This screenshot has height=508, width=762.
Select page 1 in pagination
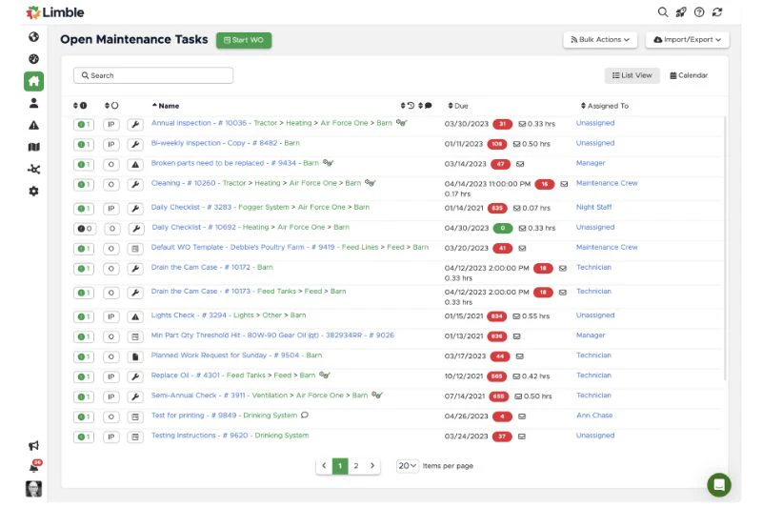[340, 466]
